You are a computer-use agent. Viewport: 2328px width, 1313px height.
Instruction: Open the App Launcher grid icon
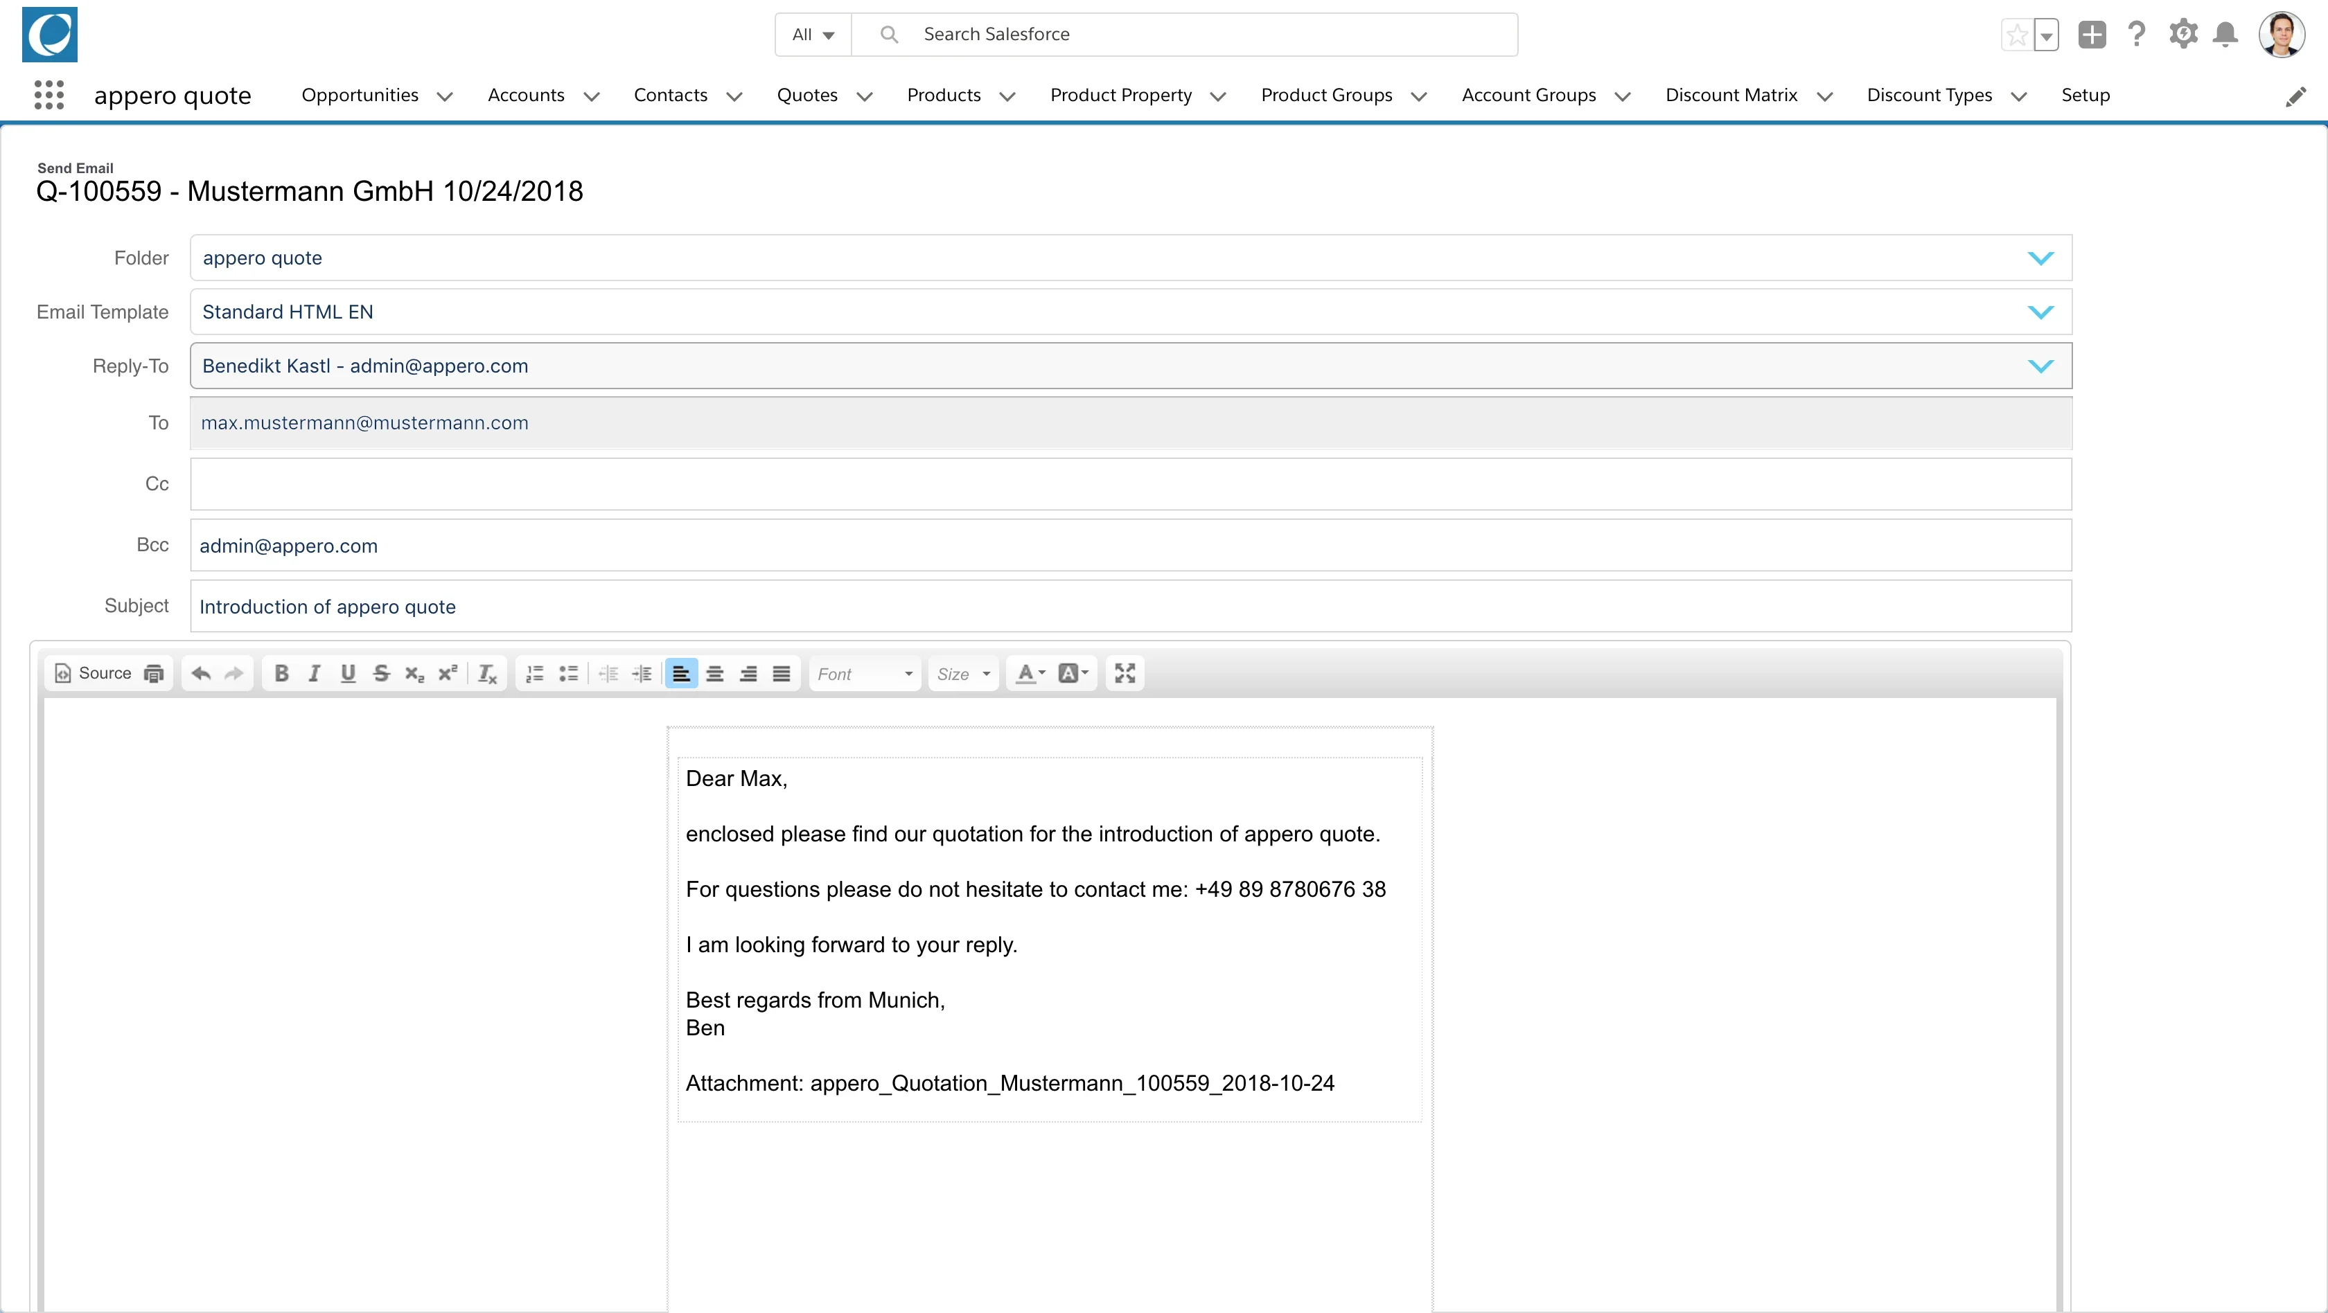[48, 95]
